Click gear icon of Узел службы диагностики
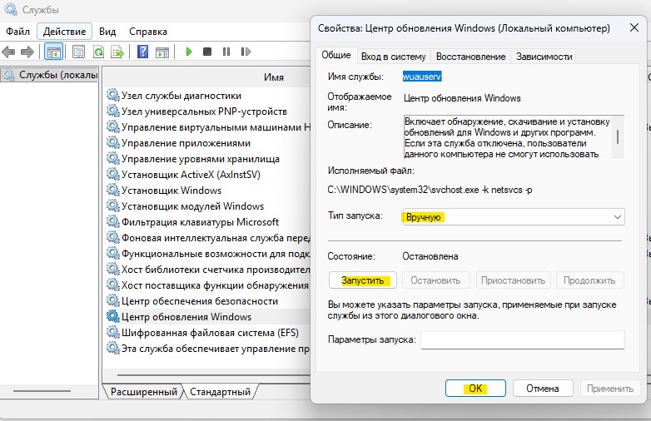 [113, 95]
